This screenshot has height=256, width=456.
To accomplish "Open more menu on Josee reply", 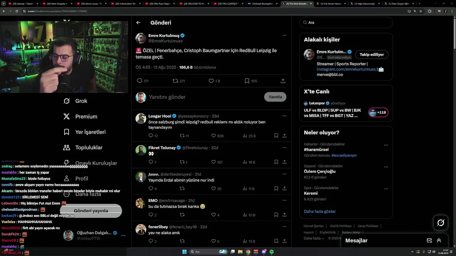I will click(284, 174).
